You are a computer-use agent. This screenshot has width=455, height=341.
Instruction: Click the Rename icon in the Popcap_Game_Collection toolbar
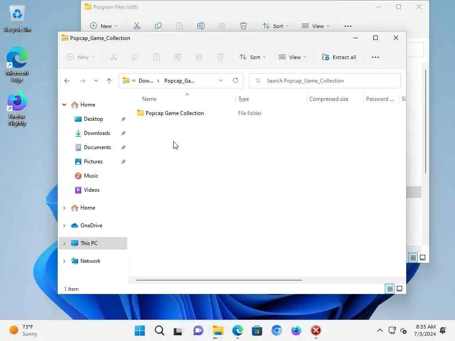(x=178, y=57)
